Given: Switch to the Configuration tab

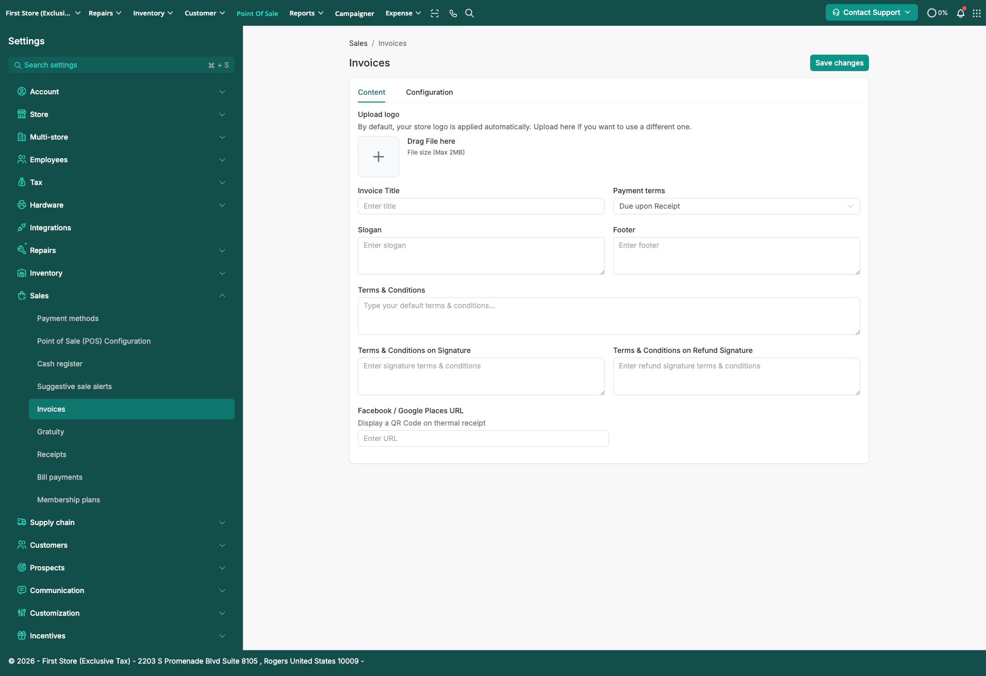Looking at the screenshot, I should (429, 92).
